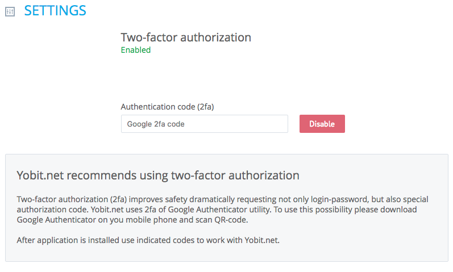Focus the Google 2fa code field
The height and width of the screenshot is (272, 453).
tap(205, 124)
